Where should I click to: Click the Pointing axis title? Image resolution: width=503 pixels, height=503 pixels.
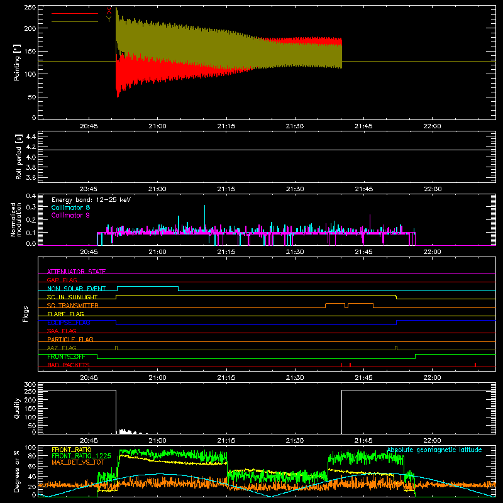tap(17, 62)
